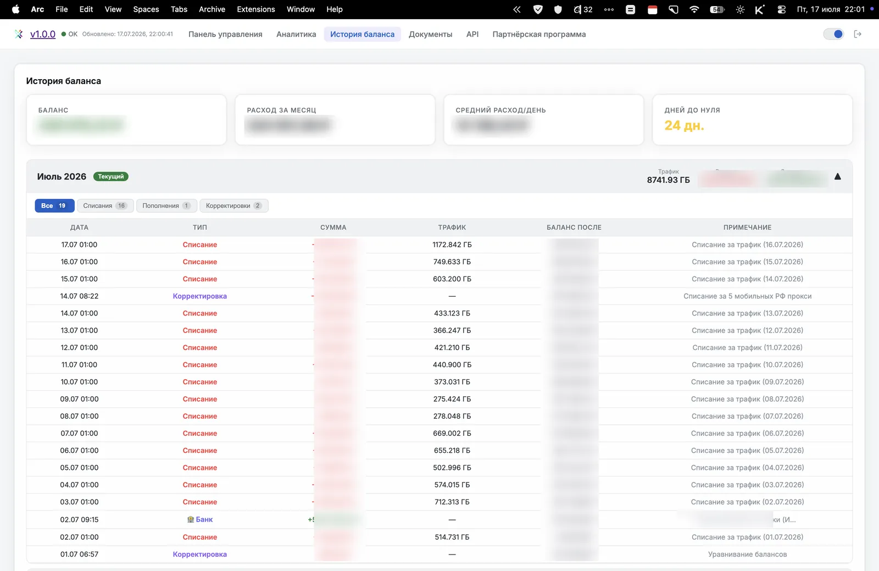This screenshot has height=571, width=879.
Task: Click the app logo next to v1.0.0
Action: click(x=19, y=34)
